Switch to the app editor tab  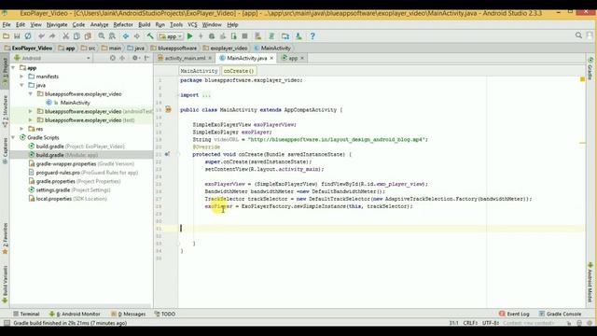point(292,58)
